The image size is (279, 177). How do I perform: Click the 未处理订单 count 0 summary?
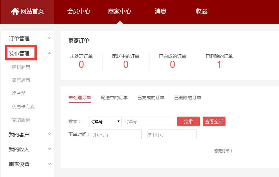click(x=81, y=64)
